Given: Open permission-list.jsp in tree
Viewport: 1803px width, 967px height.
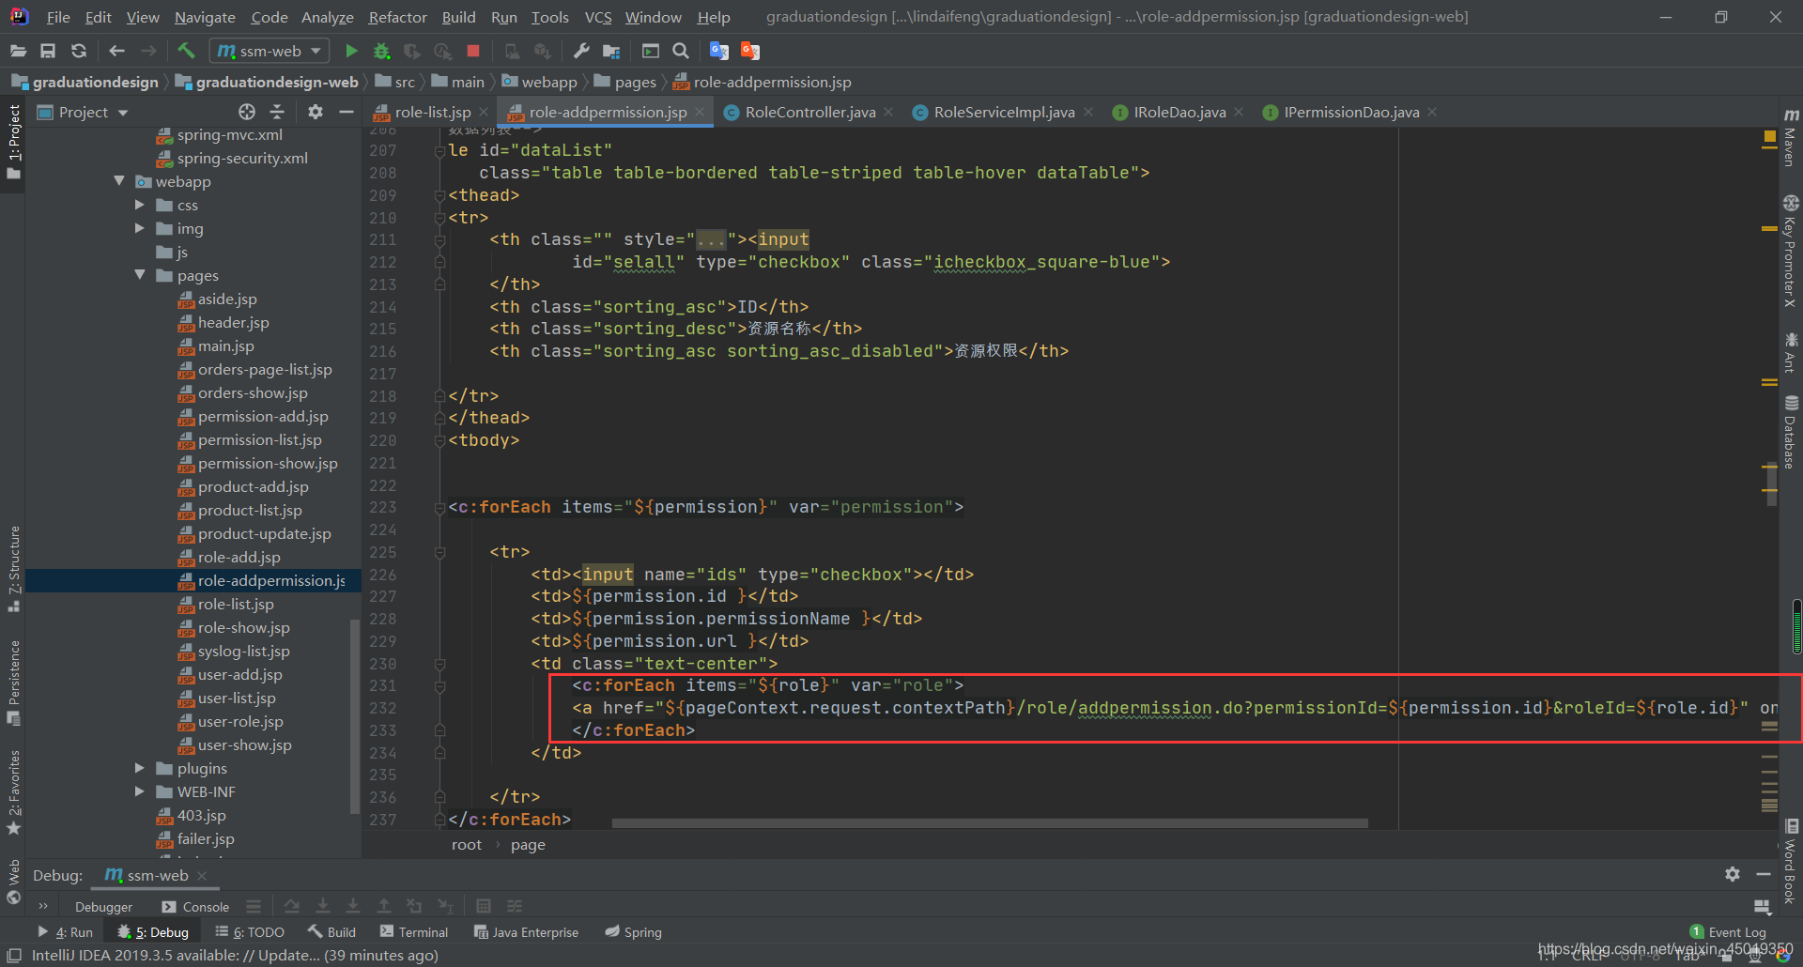Looking at the screenshot, I should pos(259,439).
